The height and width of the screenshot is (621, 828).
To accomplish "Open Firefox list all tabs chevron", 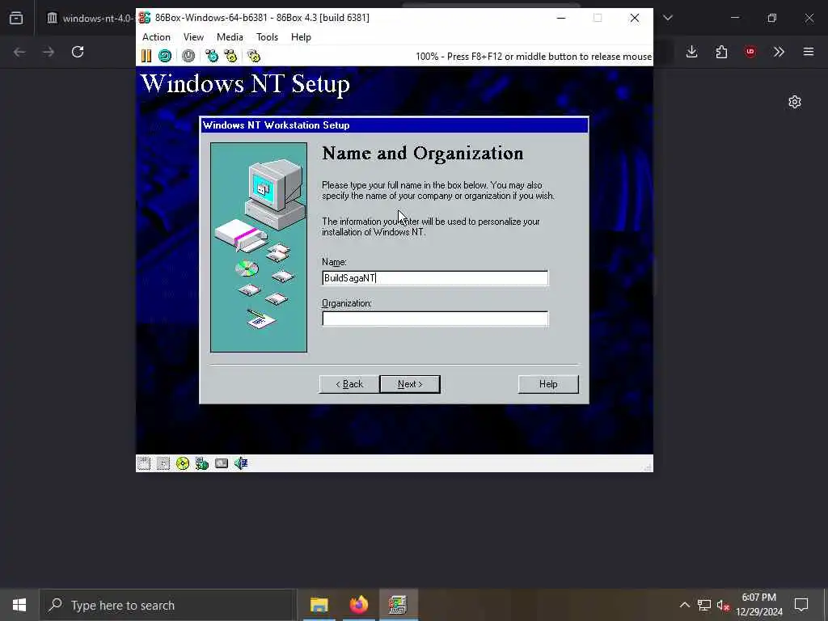I will pyautogui.click(x=668, y=18).
